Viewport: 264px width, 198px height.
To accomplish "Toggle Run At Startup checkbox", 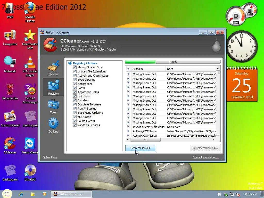I will pos(75,109).
